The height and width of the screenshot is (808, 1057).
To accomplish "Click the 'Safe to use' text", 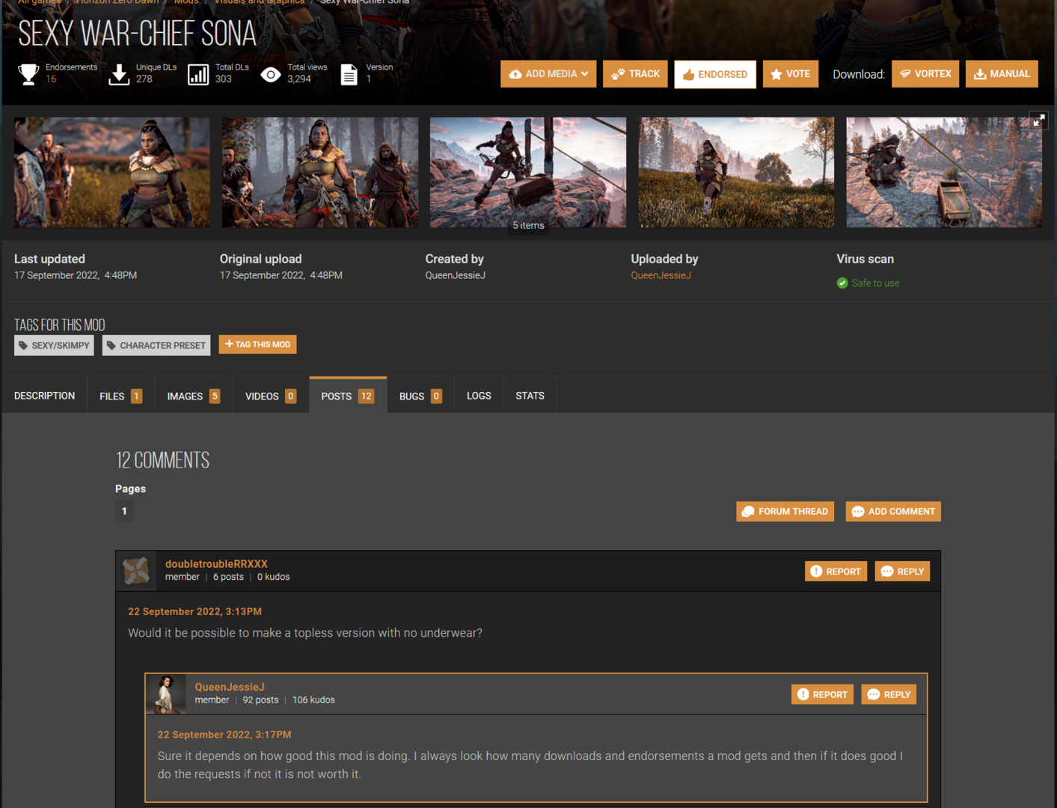I will 875,283.
